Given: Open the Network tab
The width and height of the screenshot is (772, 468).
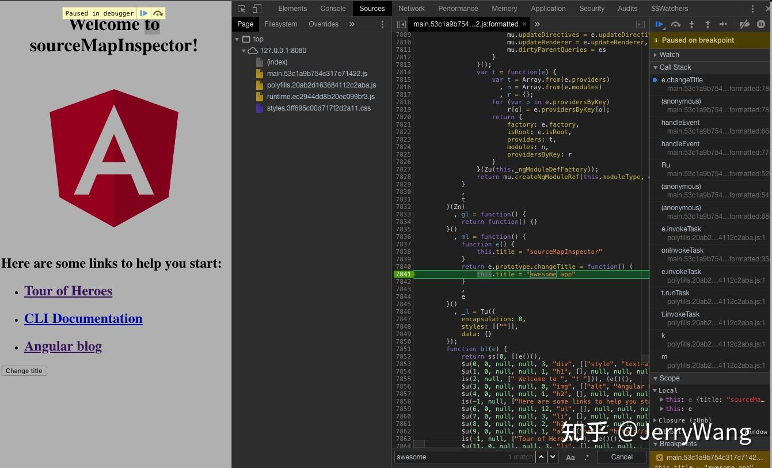Looking at the screenshot, I should point(412,9).
